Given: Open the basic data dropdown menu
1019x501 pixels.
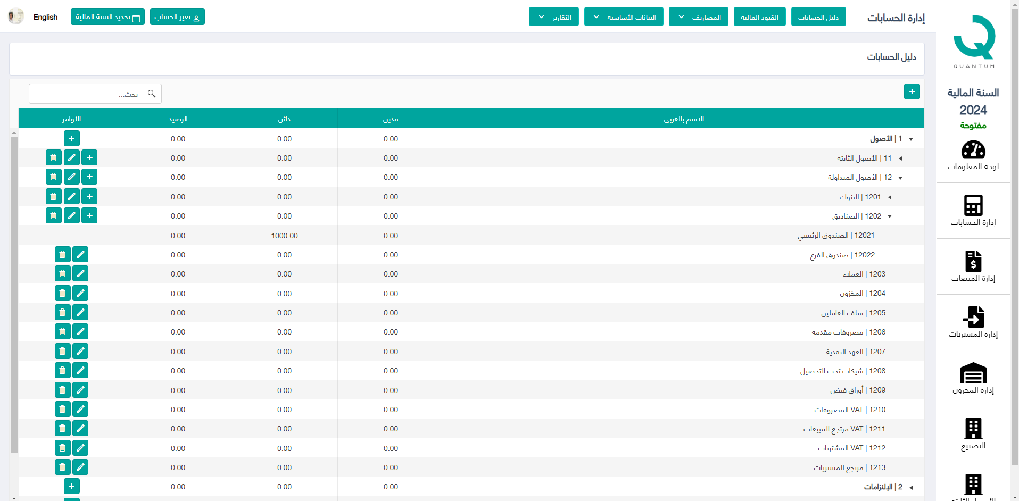Looking at the screenshot, I should [624, 17].
